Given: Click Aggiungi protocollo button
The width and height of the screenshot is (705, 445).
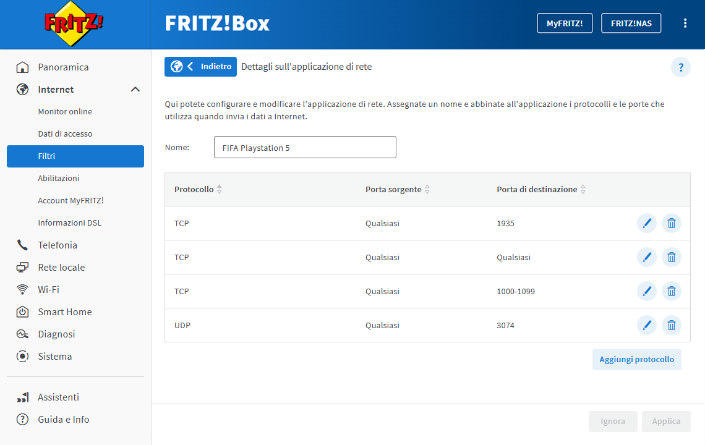Looking at the screenshot, I should point(636,360).
